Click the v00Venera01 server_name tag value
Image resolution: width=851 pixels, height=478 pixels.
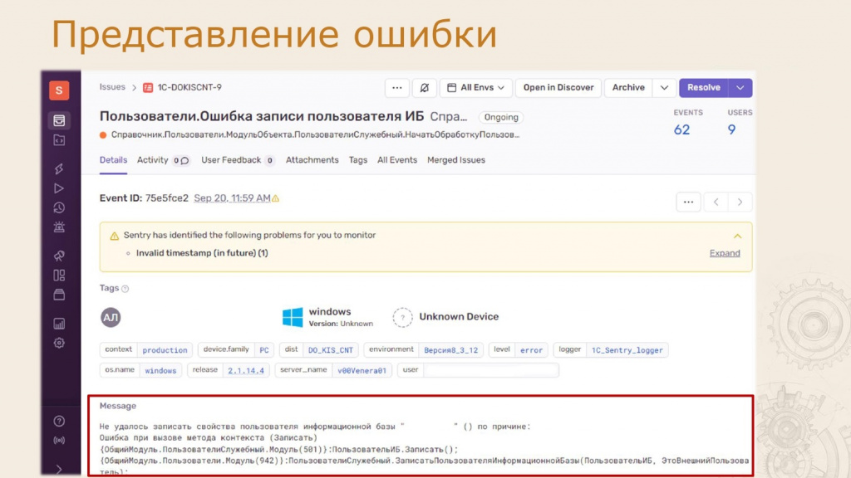[362, 371]
